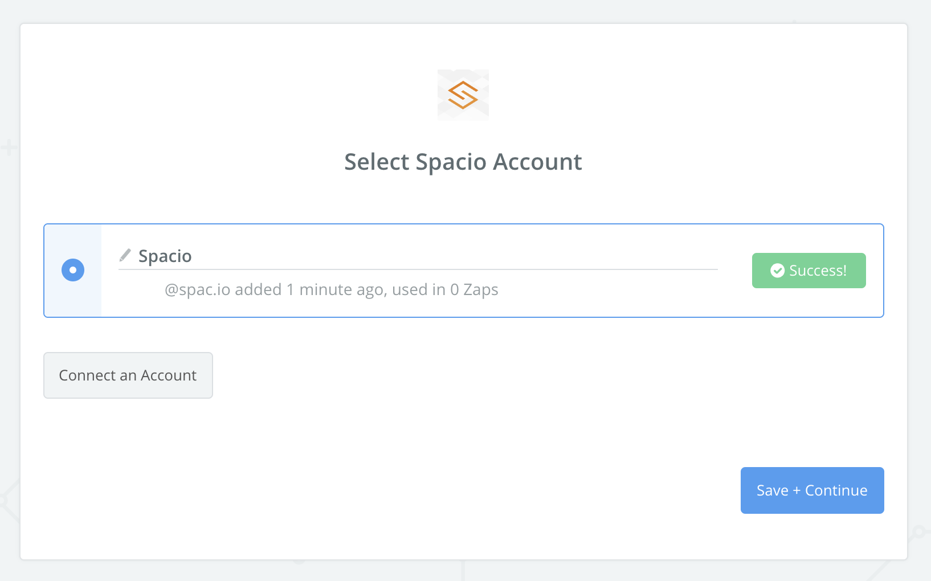Click the word Account in Connect an Account
Viewport: 931px width, 581px height.
pyautogui.click(x=168, y=375)
